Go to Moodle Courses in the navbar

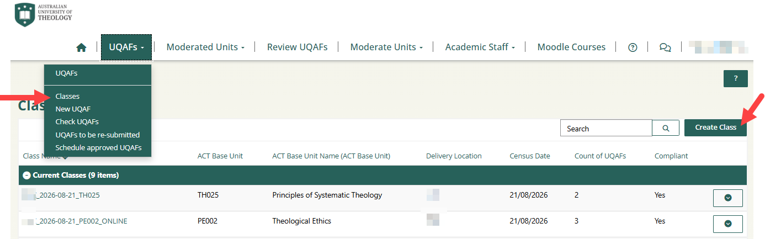coord(571,47)
